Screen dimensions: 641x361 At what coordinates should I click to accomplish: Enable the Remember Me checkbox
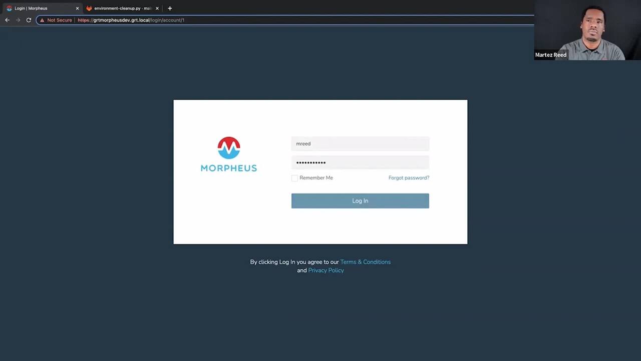[x=294, y=178]
